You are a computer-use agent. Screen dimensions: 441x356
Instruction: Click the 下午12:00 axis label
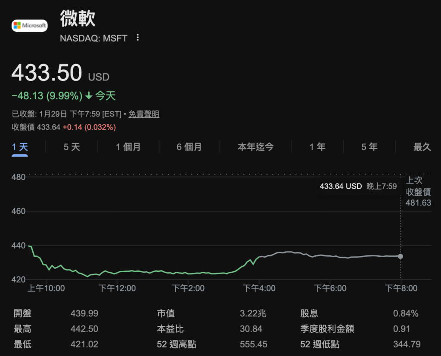pos(117,288)
